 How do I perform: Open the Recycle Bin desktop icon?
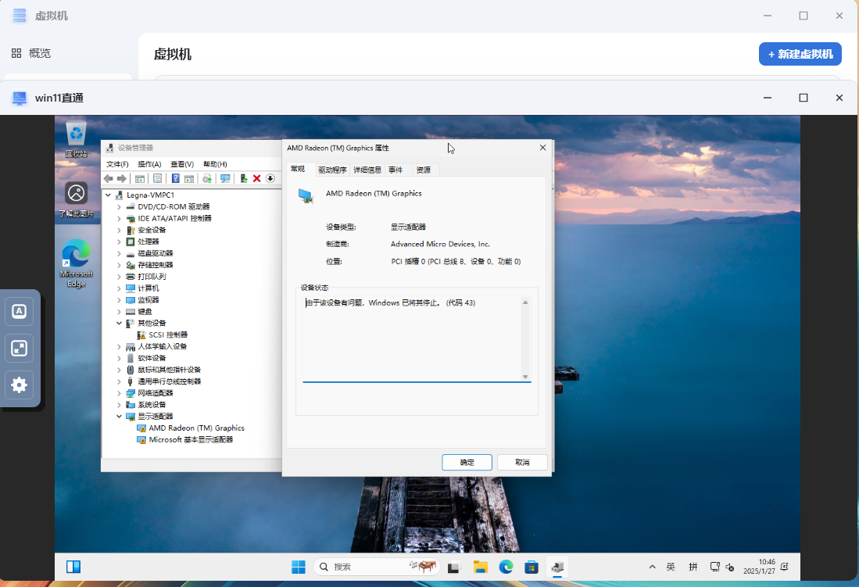tap(76, 139)
